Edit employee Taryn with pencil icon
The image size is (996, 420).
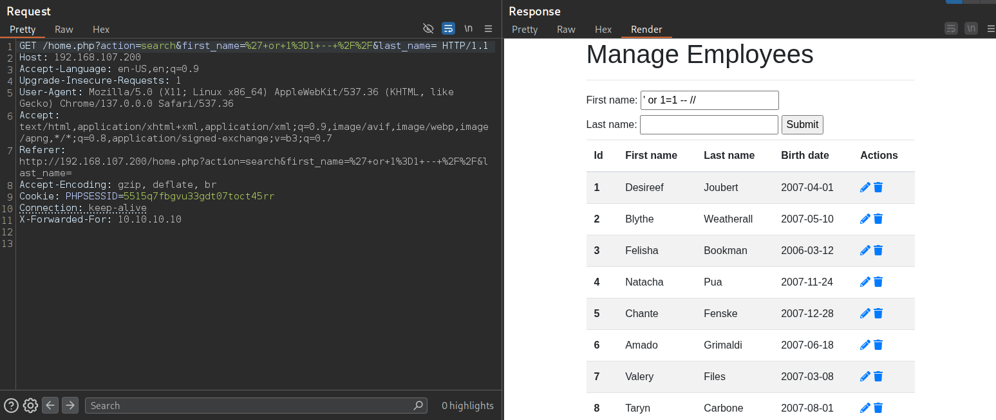point(865,408)
